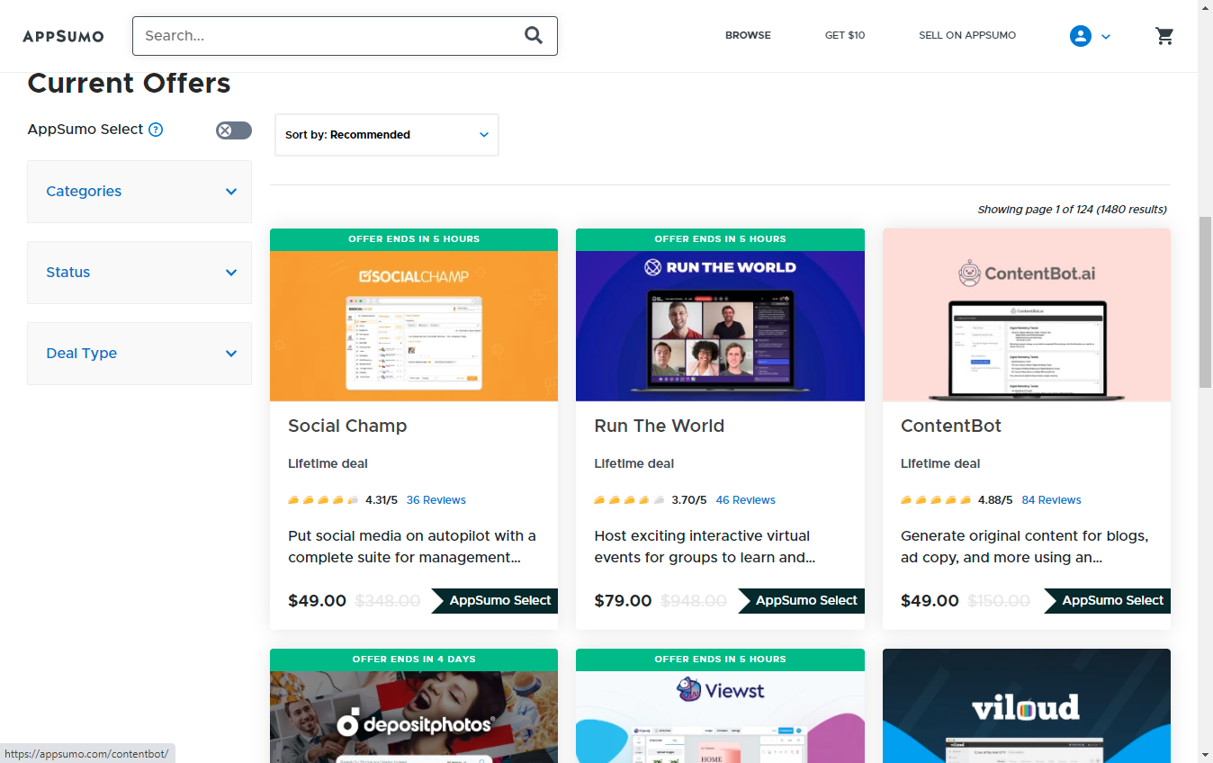Click showing page 1 of 124 text

click(x=1072, y=210)
